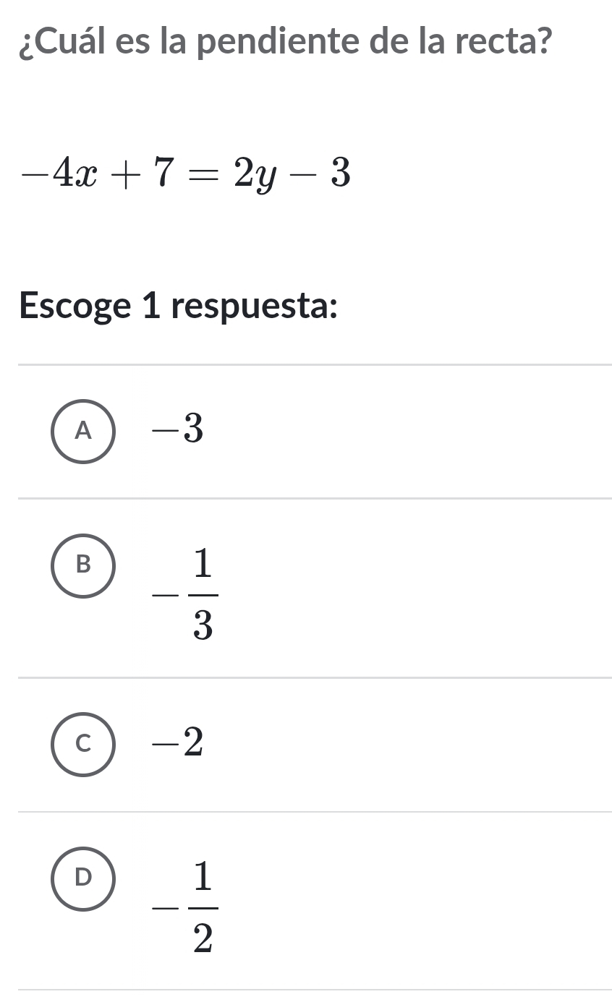
Task: Select radio option C
Action: [x=84, y=744]
